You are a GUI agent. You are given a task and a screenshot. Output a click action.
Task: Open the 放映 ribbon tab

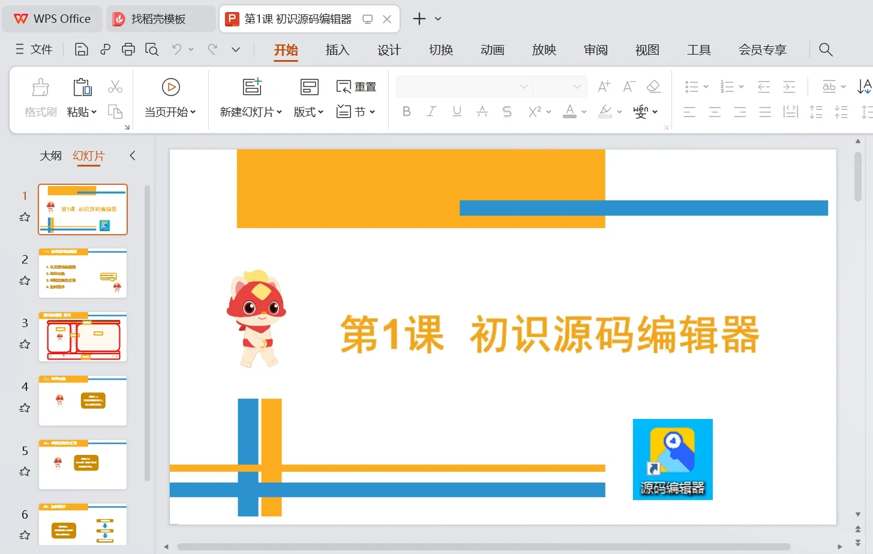(544, 50)
